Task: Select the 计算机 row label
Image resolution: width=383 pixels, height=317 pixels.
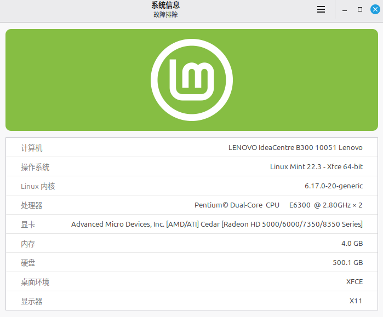Action: (x=32, y=148)
